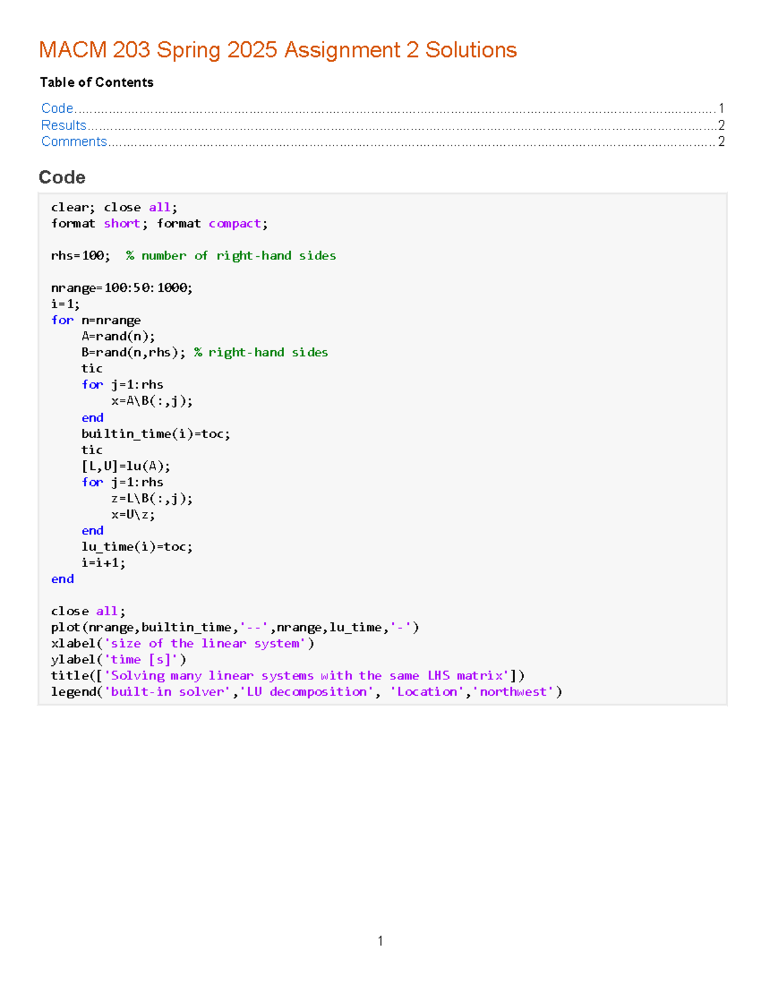The image size is (761, 985).
Task: Click the line 'format short; format compact;'
Action: [160, 223]
